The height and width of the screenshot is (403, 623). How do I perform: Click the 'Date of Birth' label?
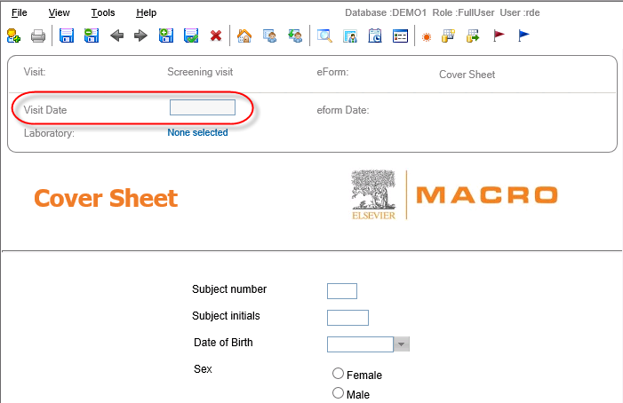tap(223, 343)
